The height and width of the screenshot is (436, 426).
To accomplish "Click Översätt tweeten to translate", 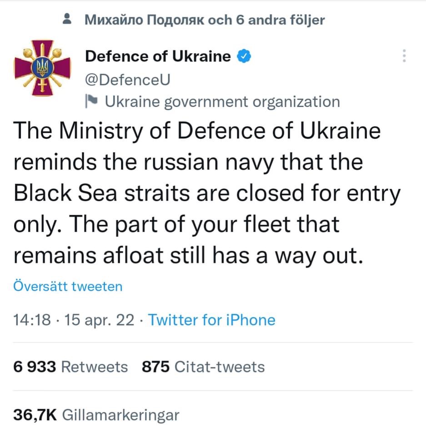I will click(x=68, y=286).
